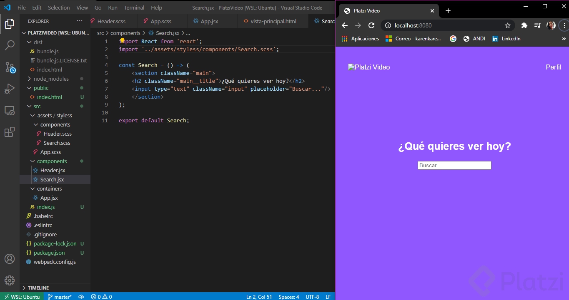Click the Ln 2, Col 51 status entry
The image size is (569, 300).
(x=259, y=297)
